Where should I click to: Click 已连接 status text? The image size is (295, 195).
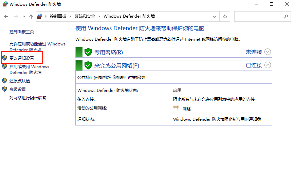[x=254, y=65]
